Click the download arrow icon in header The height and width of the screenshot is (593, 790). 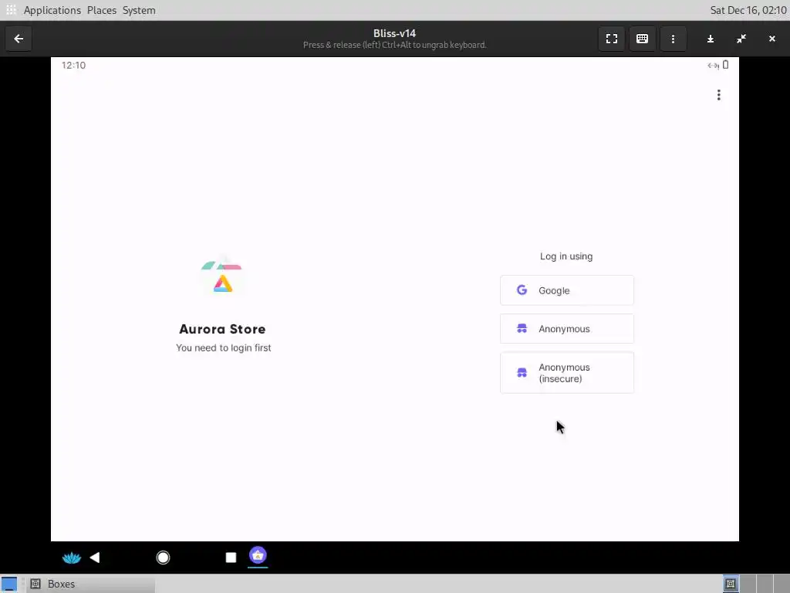pyautogui.click(x=711, y=39)
